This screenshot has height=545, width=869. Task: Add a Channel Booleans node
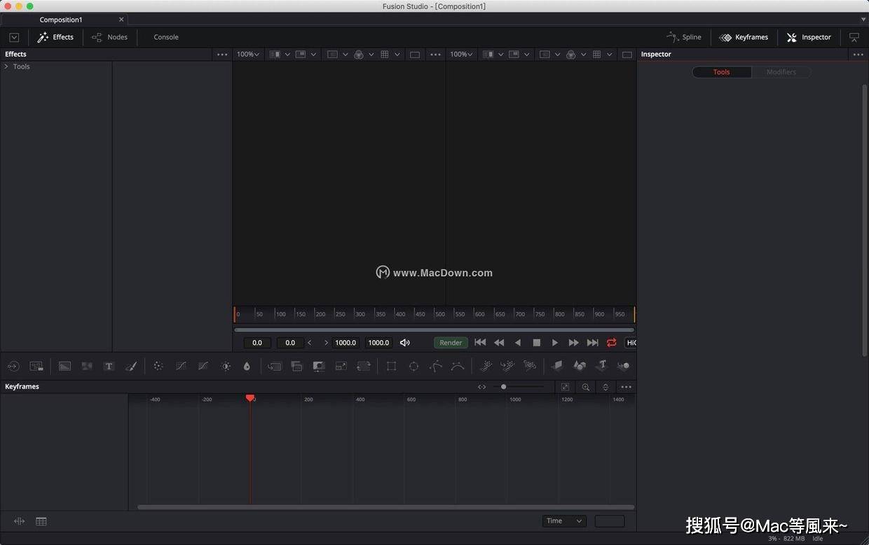tap(296, 366)
